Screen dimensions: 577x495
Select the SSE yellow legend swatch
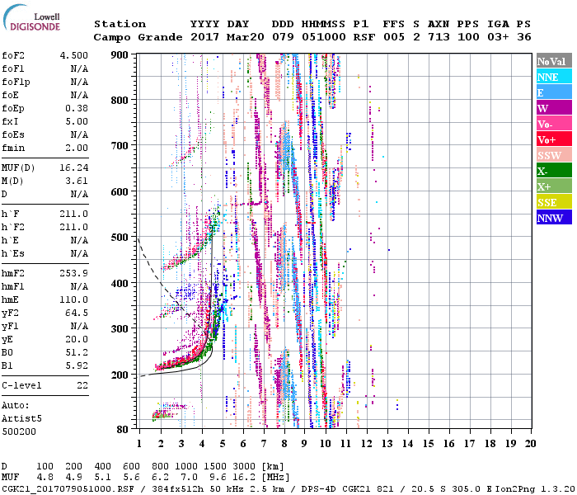(x=554, y=202)
